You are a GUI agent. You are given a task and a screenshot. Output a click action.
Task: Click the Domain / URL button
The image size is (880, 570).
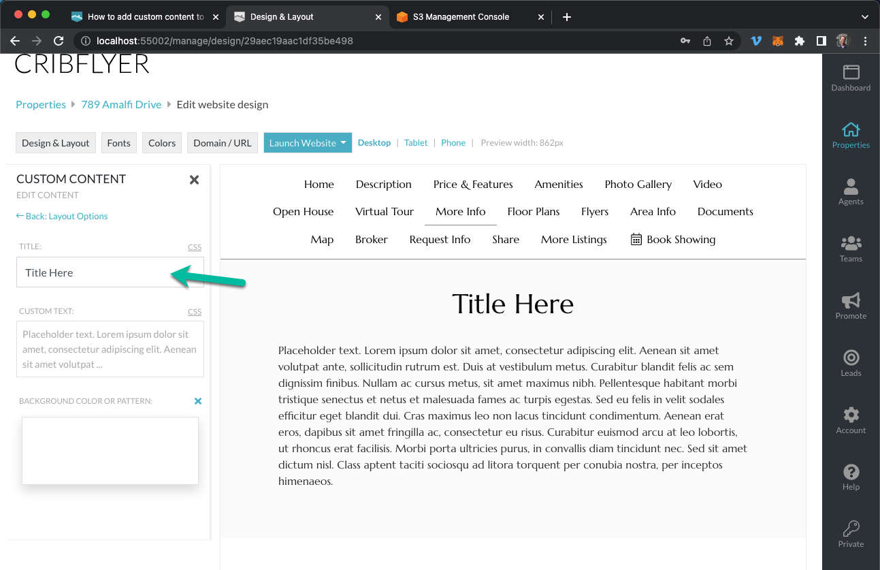pyautogui.click(x=223, y=143)
